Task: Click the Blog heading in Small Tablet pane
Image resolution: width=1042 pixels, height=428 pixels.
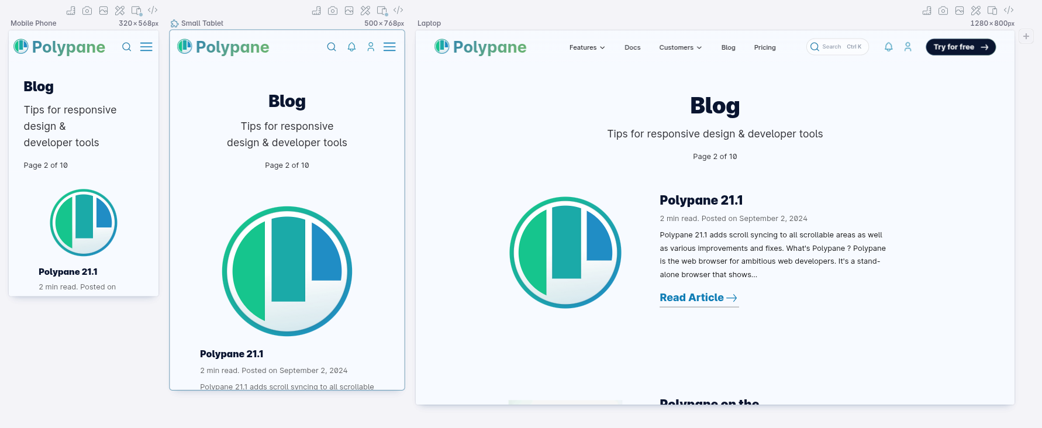Action: [x=287, y=101]
